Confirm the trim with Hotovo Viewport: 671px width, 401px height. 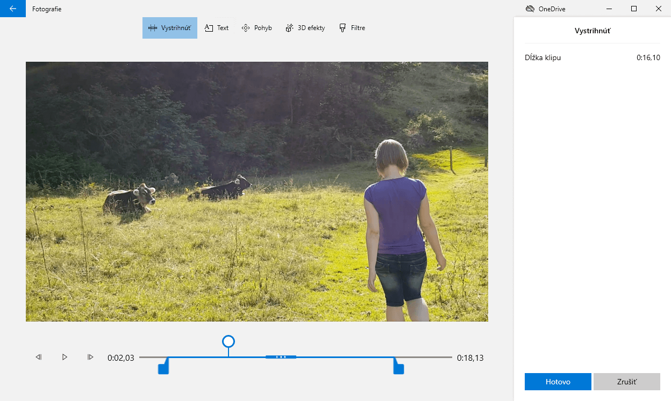coord(558,382)
